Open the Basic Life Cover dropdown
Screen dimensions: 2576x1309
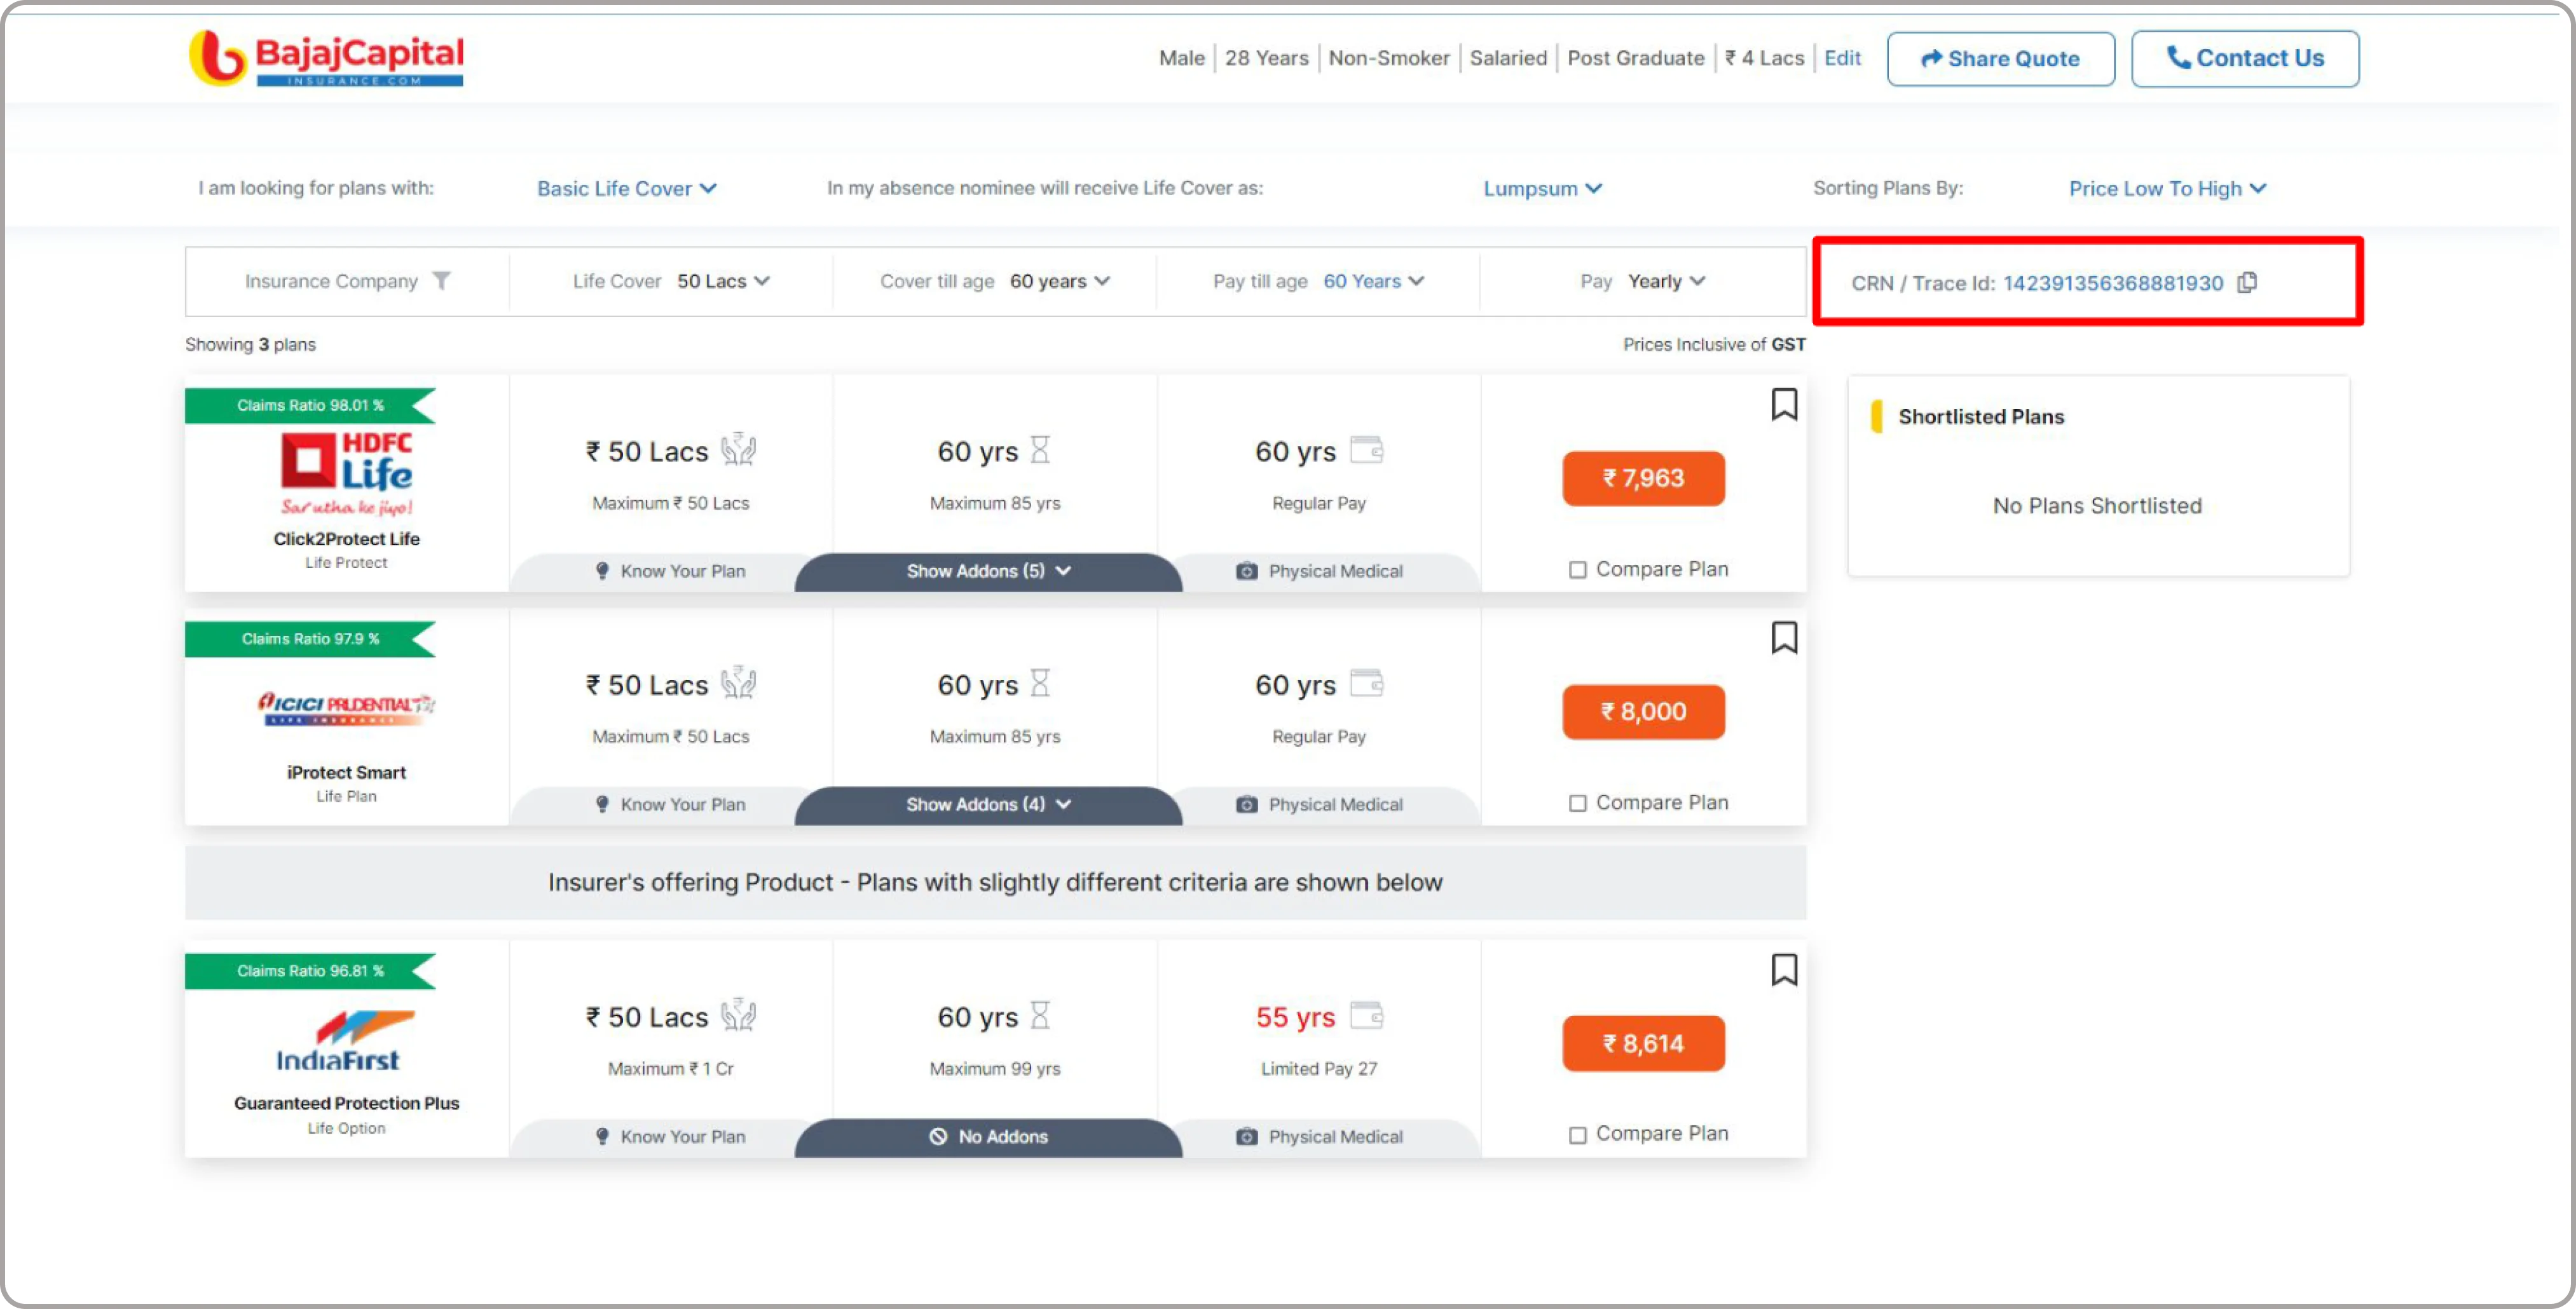coord(626,189)
